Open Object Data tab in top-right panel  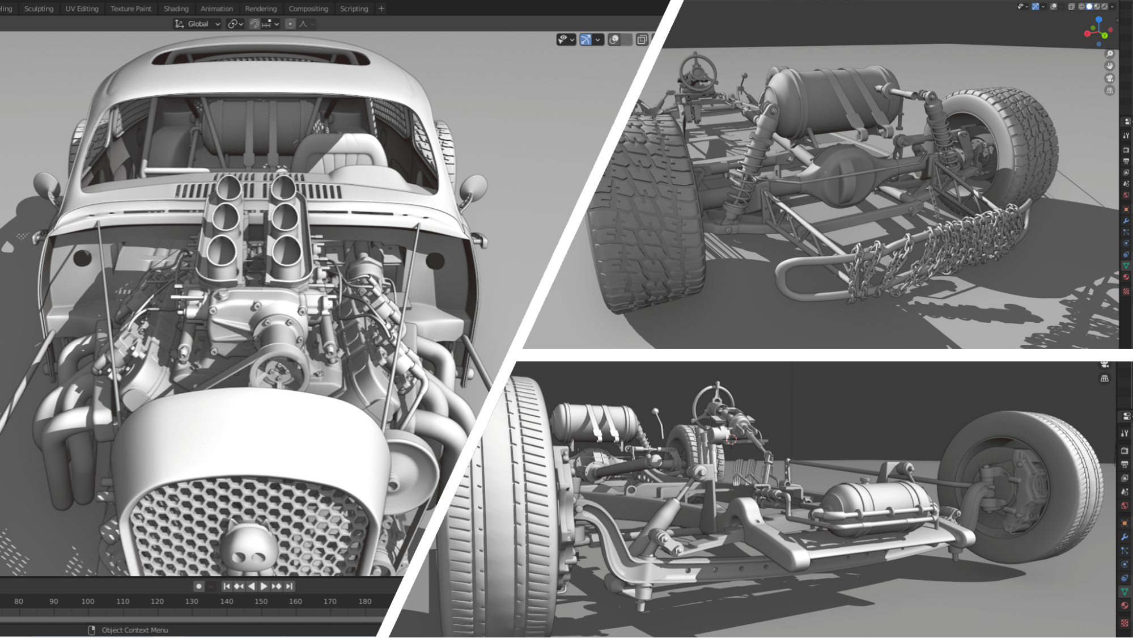coord(1126,265)
